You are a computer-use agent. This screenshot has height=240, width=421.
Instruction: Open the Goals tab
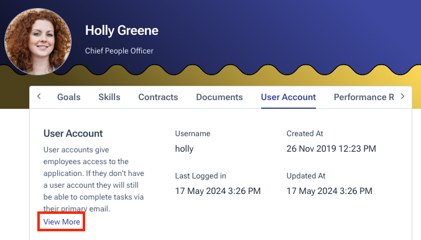69,97
